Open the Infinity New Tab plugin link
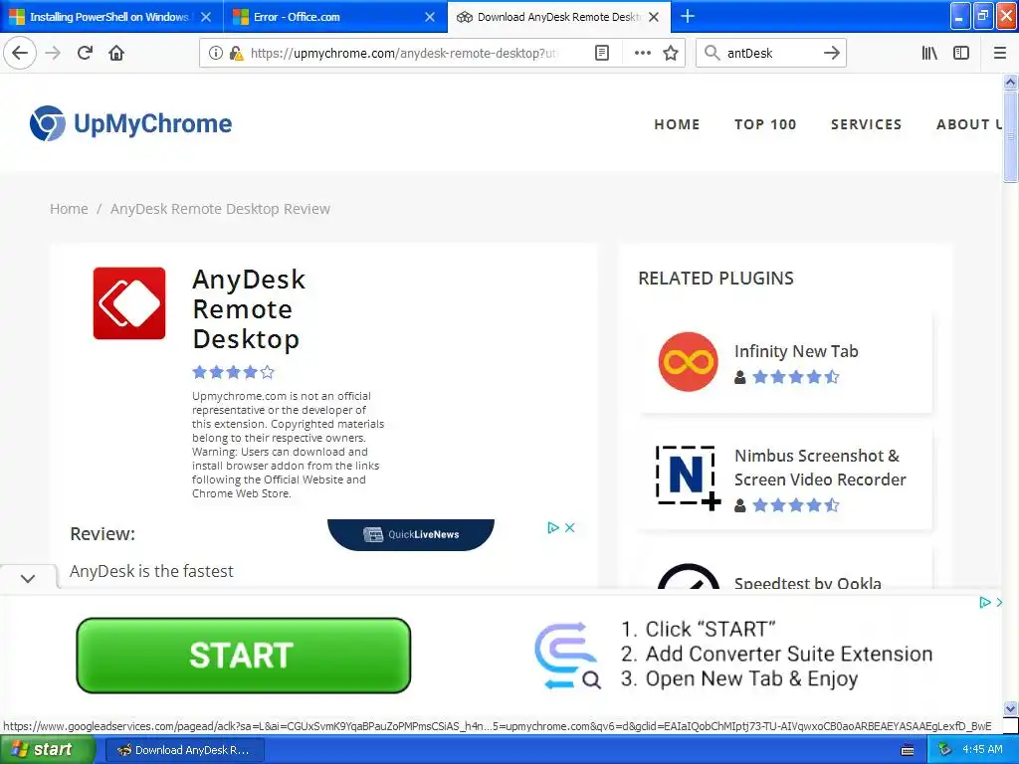This screenshot has width=1019, height=764. click(x=796, y=351)
